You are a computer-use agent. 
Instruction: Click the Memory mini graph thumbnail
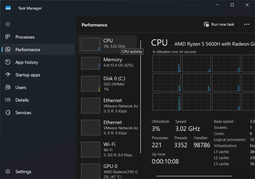point(91,63)
